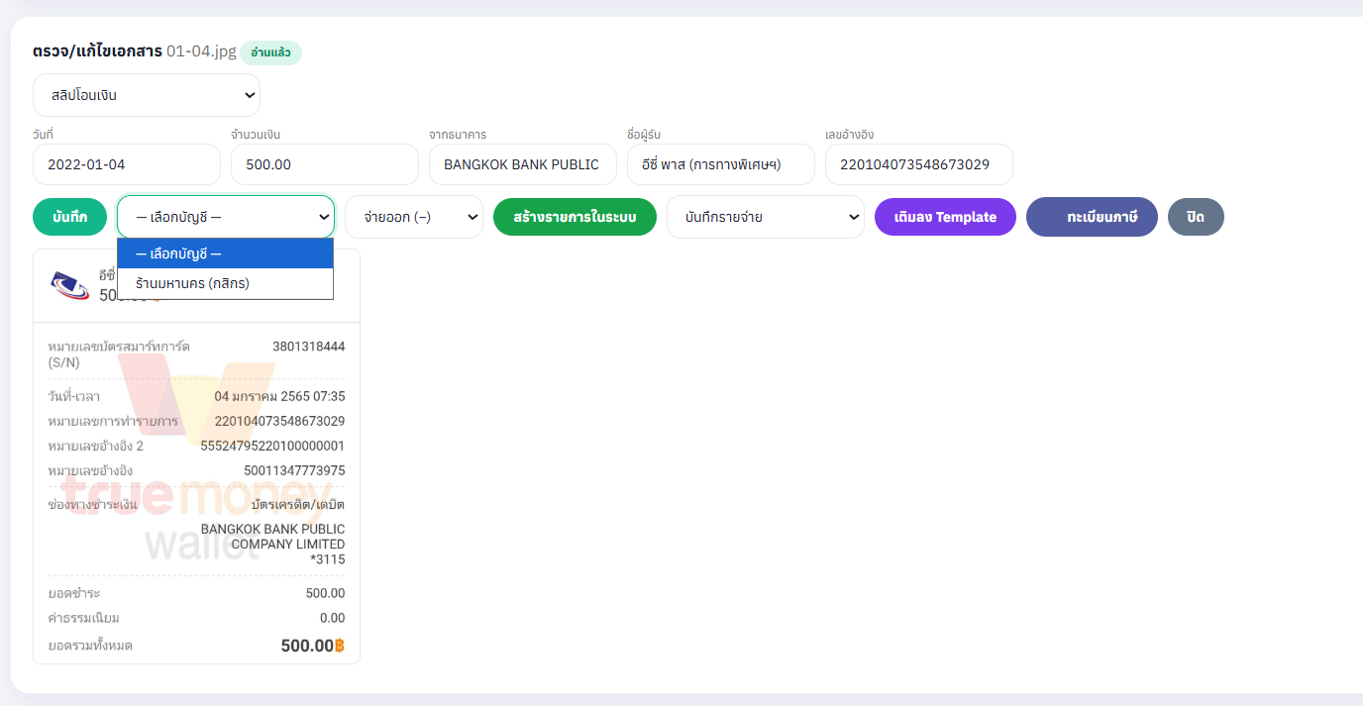1363x706 pixels.
Task: Click the baht currency symbol in total
Action: 340,646
